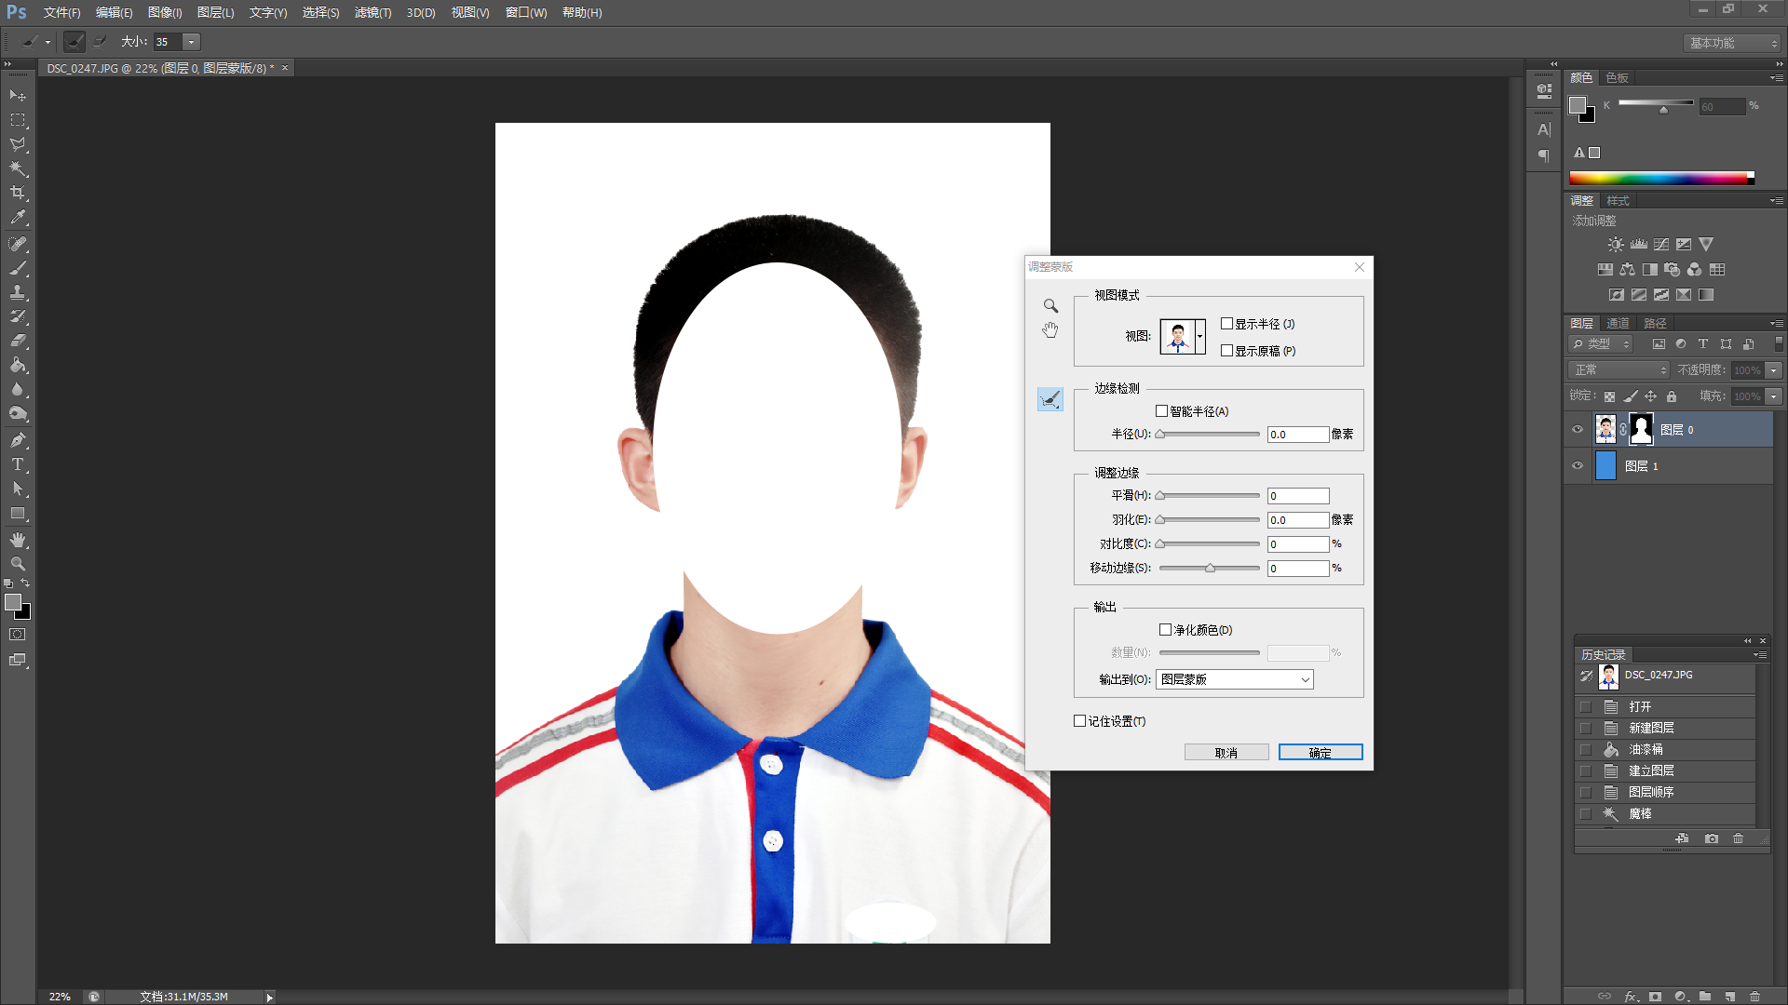Select the Brush tool in toolbox
Screen dimensions: 1788x1005
[x=18, y=268]
